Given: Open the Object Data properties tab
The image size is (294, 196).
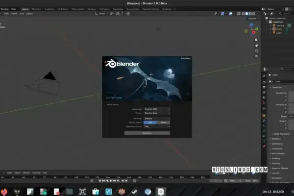Looking at the screenshot, I should point(264,141).
